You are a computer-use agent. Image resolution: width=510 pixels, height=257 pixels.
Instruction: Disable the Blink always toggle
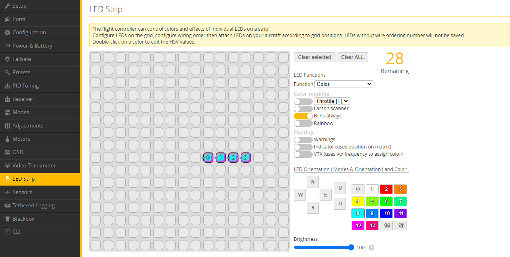coord(303,116)
